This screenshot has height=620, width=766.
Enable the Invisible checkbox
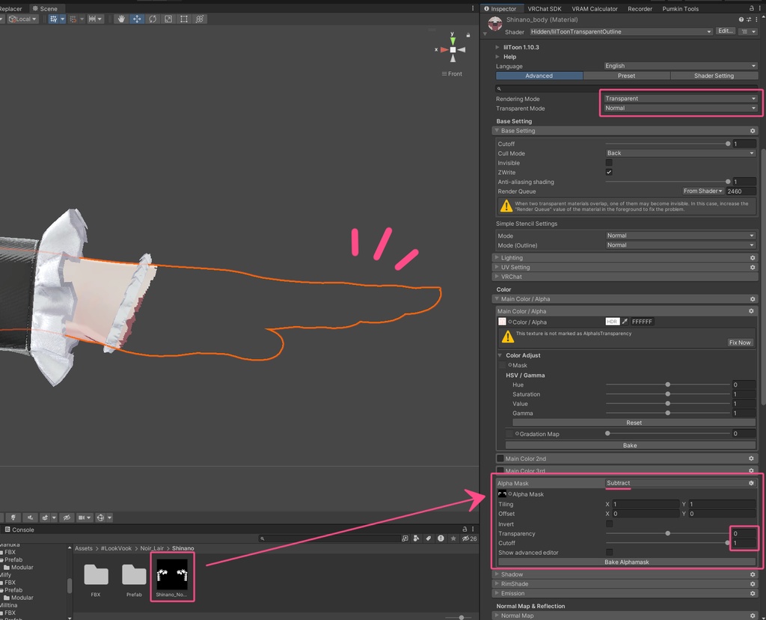(609, 163)
